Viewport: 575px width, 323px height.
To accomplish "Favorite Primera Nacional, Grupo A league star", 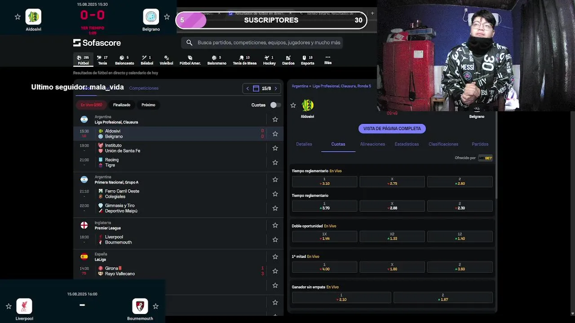I will 275,179.
